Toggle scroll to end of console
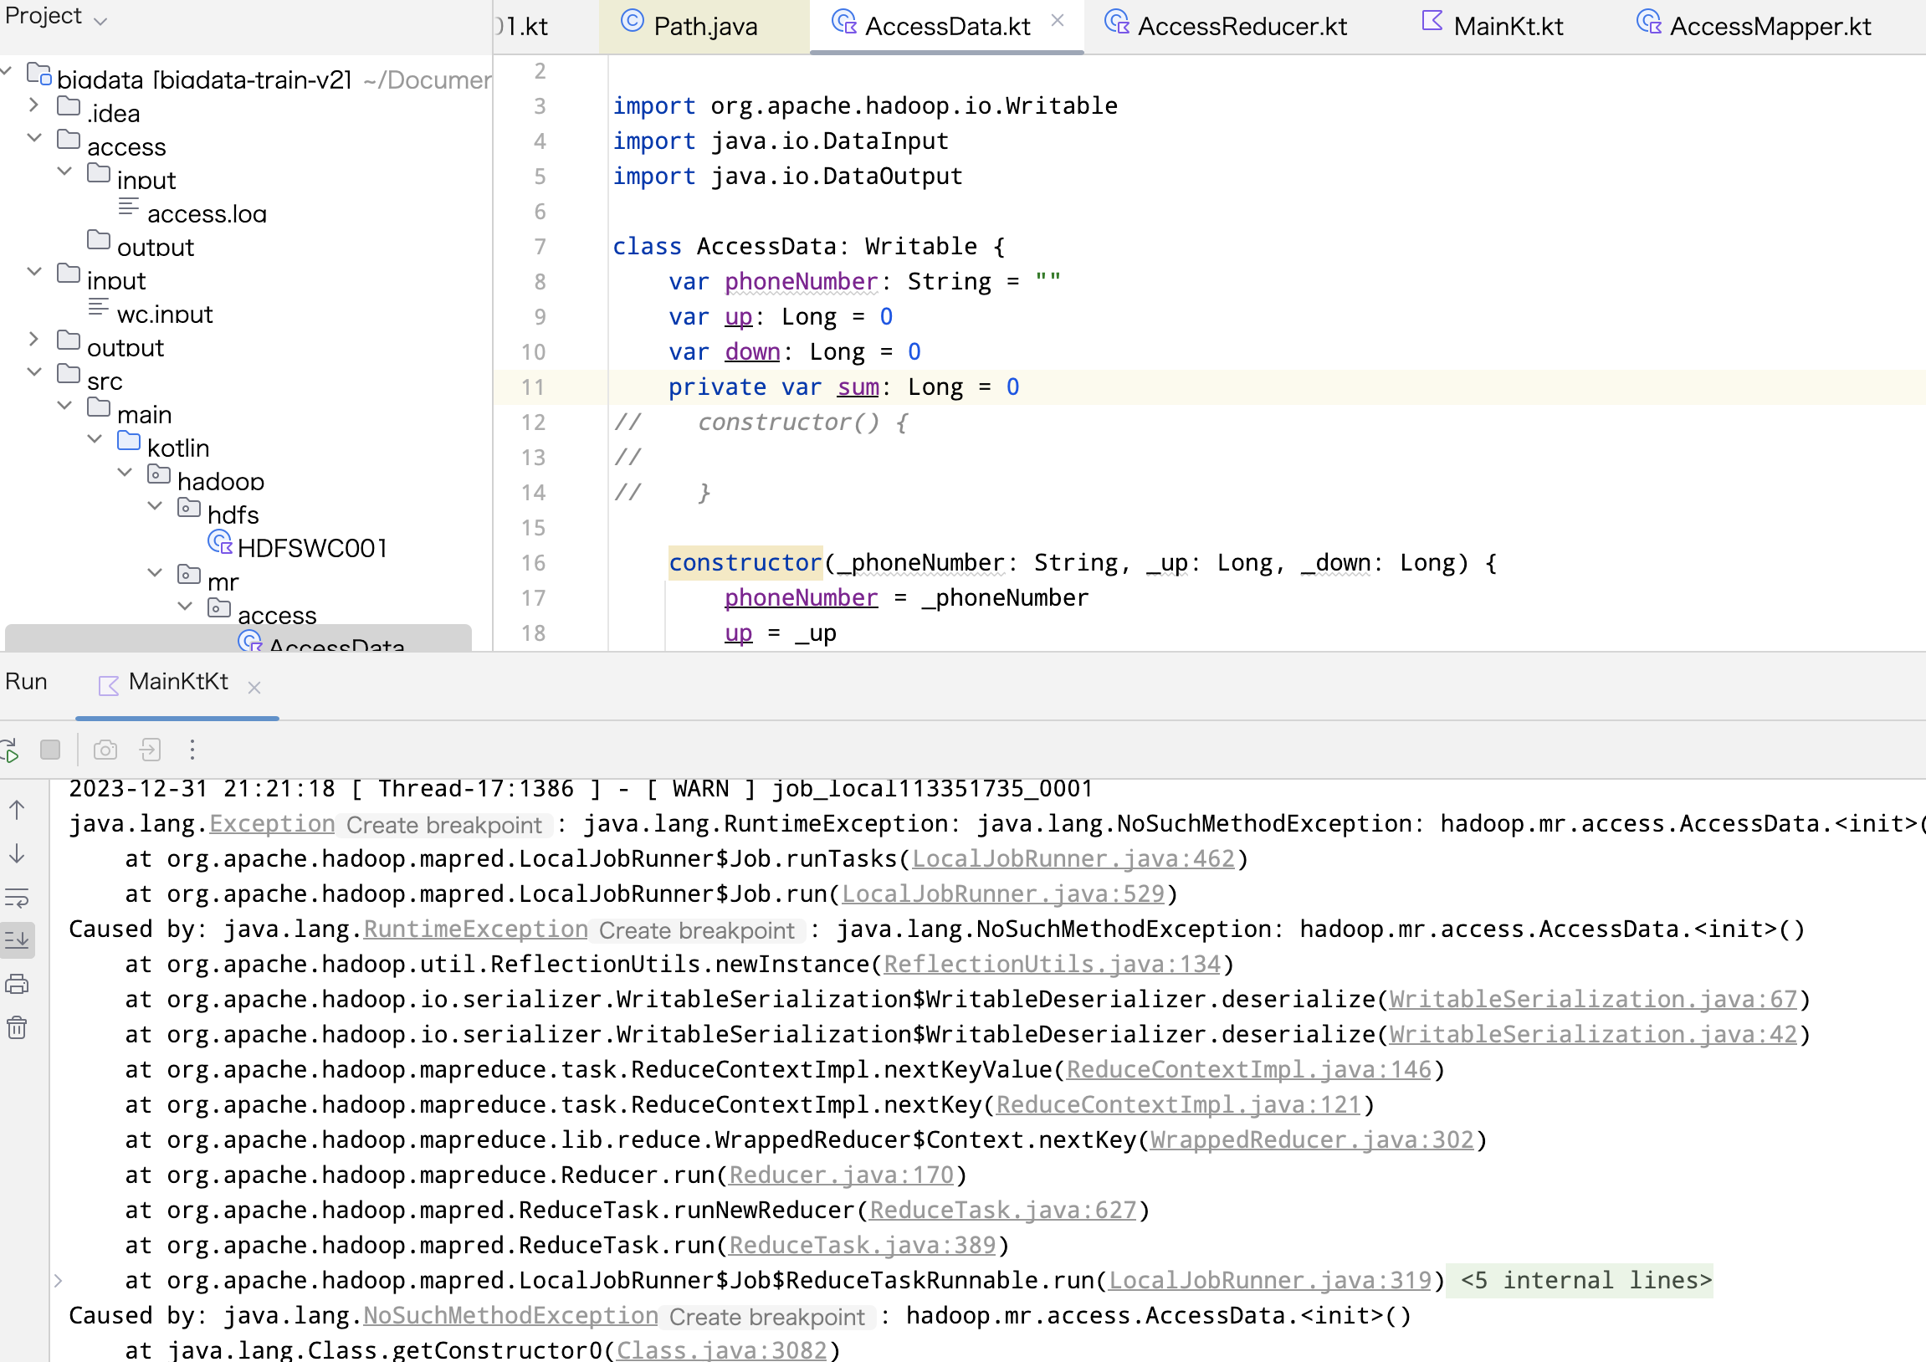1926x1362 pixels. [x=17, y=940]
